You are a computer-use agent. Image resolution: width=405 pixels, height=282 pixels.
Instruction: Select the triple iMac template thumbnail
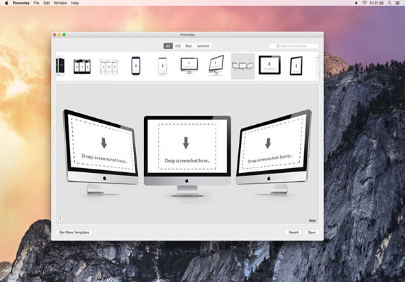pos(242,66)
